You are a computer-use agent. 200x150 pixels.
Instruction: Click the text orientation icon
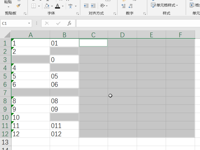pyautogui.click(x=102, y=6)
